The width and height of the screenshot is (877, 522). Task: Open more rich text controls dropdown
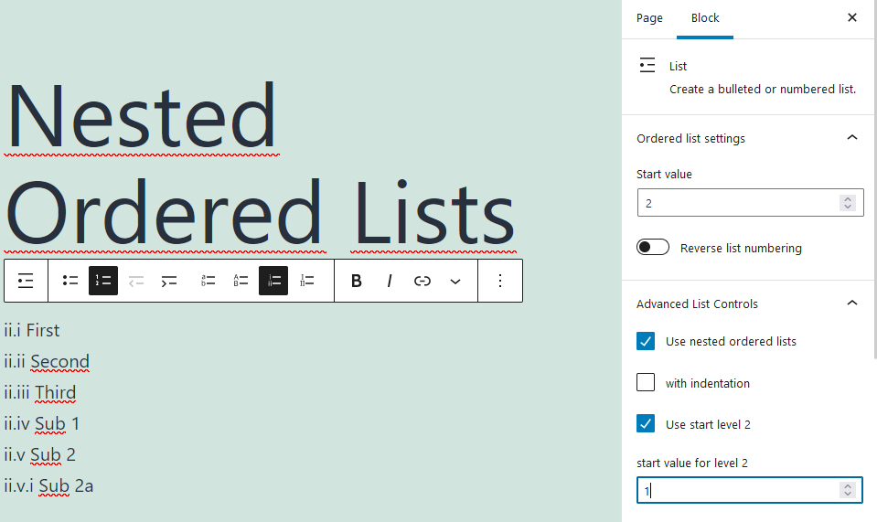coord(455,282)
